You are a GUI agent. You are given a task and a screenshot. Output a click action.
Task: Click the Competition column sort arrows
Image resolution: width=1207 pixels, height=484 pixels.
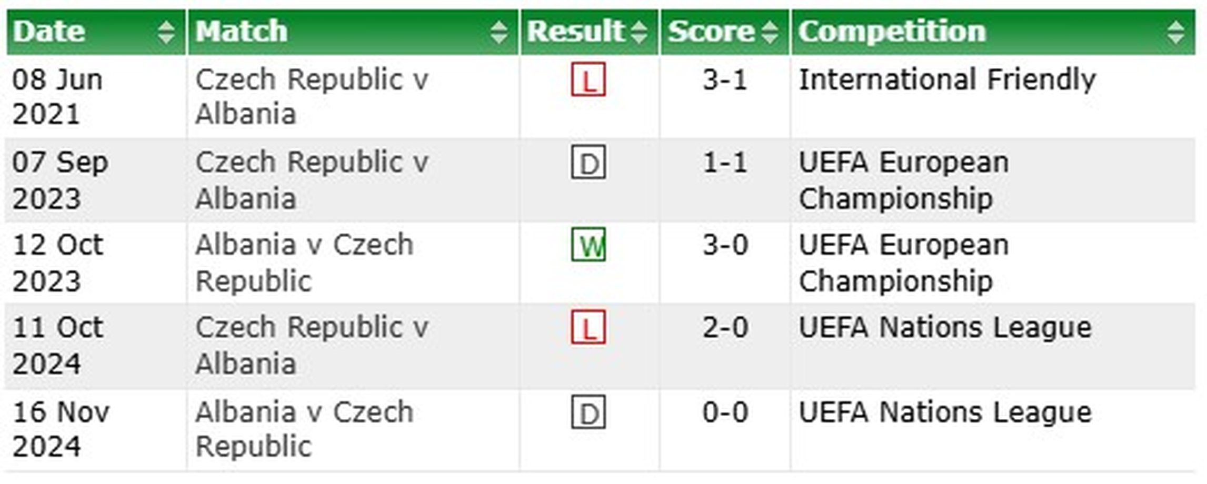point(1175,32)
